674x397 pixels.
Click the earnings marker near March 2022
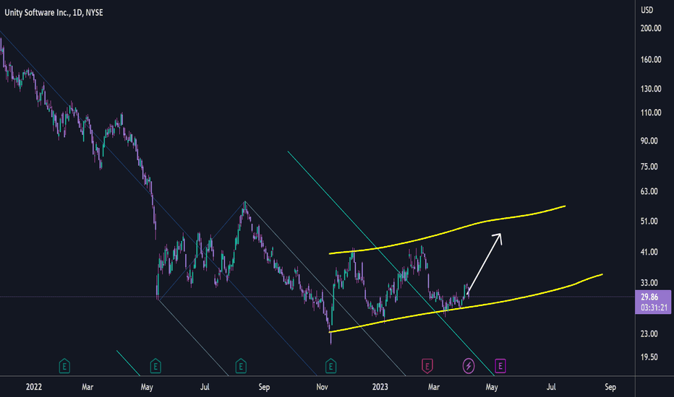(x=64, y=366)
